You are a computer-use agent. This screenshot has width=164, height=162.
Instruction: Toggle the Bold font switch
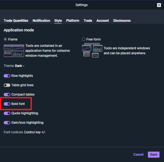[x=7, y=104]
